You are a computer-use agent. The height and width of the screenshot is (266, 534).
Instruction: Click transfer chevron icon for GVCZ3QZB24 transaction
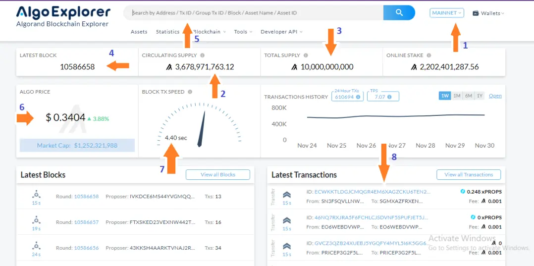pyautogui.click(x=287, y=246)
